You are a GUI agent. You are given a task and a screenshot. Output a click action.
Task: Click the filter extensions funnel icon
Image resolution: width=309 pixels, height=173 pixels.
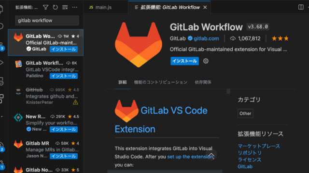tap(45, 7)
